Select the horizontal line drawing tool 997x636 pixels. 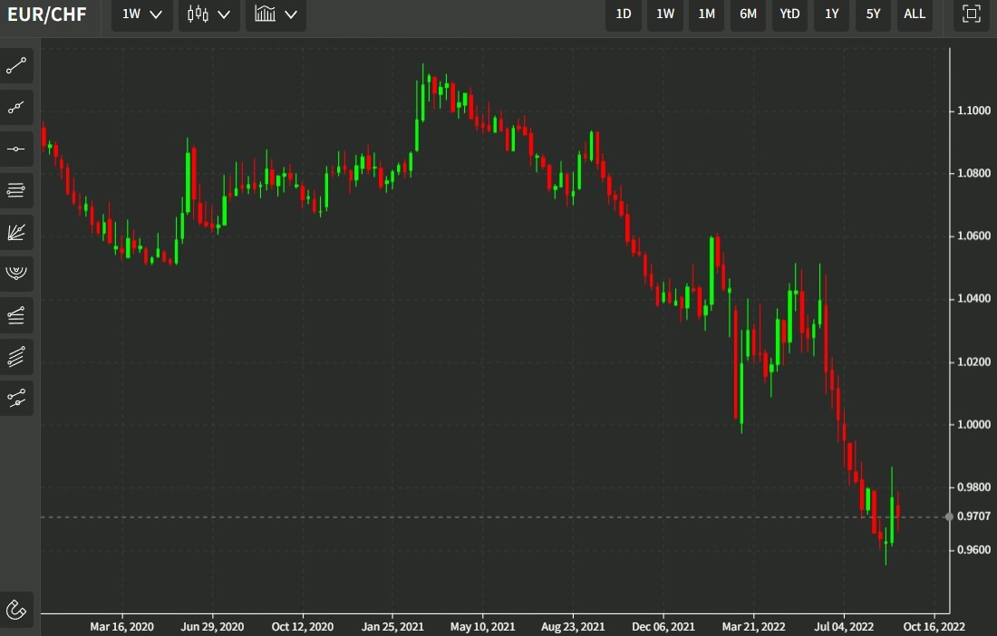[16, 149]
